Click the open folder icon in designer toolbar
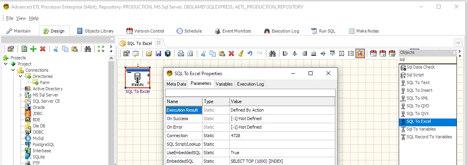The width and height of the screenshot is (467, 165). 149,53
